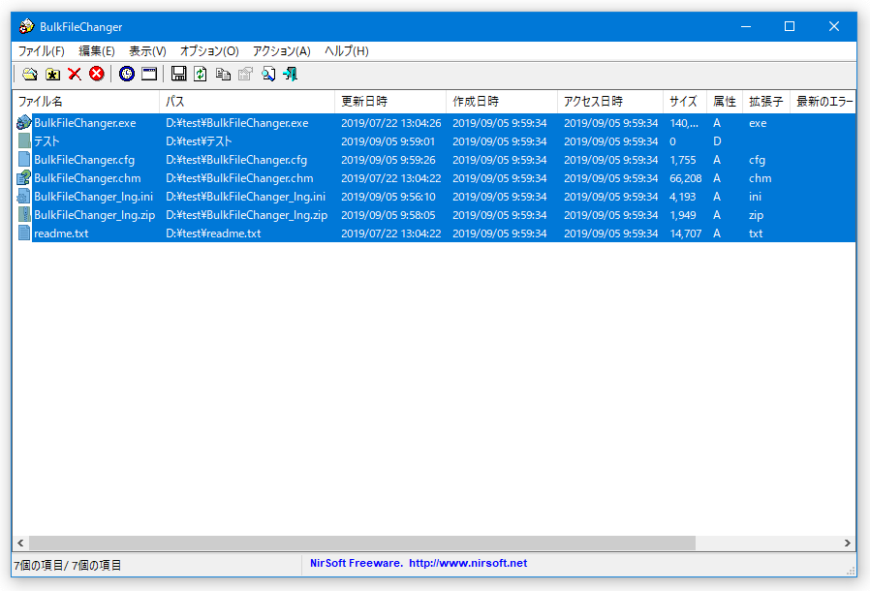Image resolution: width=870 pixels, height=591 pixels.
Task: Click the BulkFileChanger_lng.ini file icon
Action: tap(24, 196)
